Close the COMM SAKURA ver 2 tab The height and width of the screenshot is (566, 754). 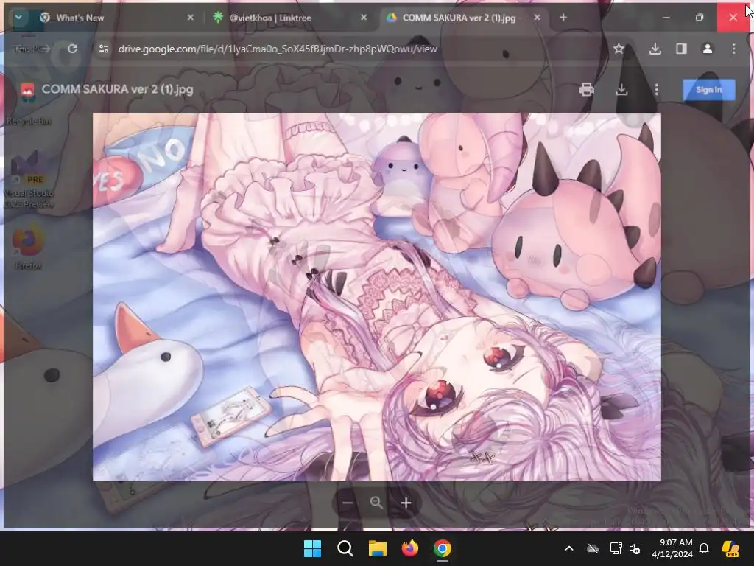537,18
